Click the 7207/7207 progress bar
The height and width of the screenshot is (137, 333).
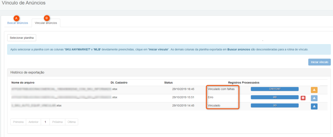click(x=274, y=89)
